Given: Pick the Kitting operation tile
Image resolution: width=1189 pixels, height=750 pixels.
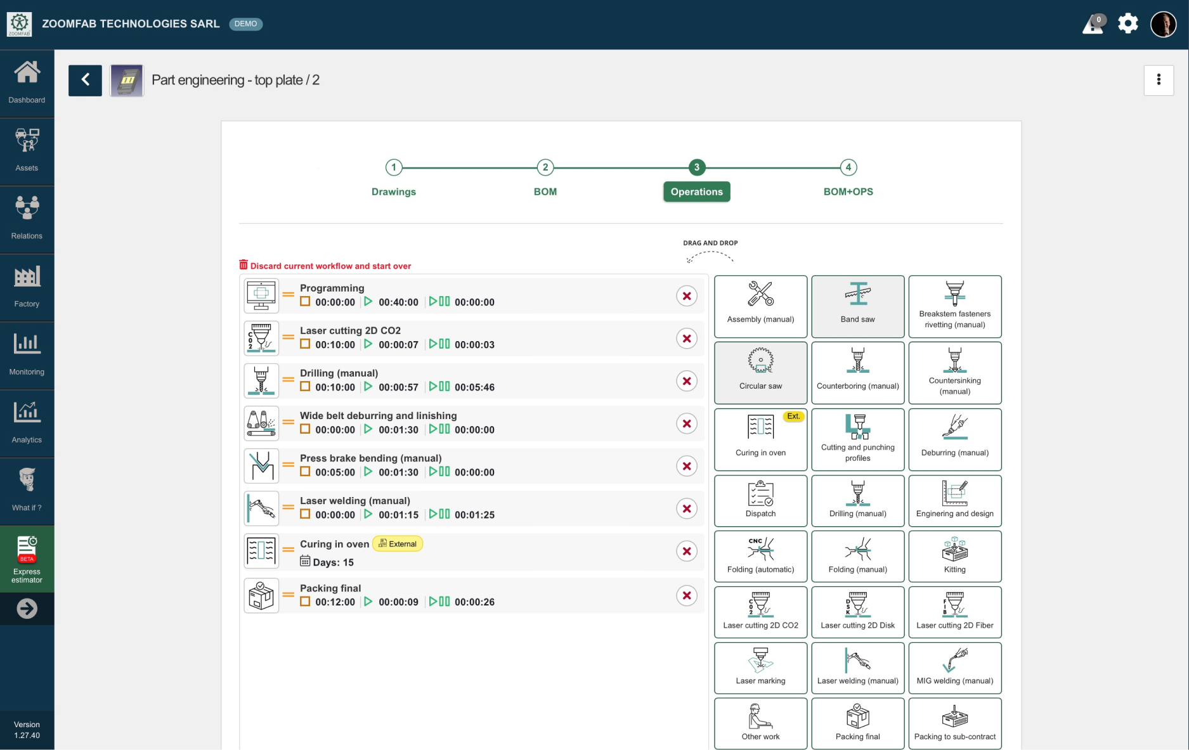Looking at the screenshot, I should 954,556.
